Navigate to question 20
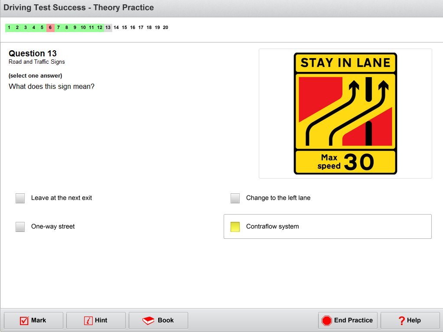 (166, 28)
